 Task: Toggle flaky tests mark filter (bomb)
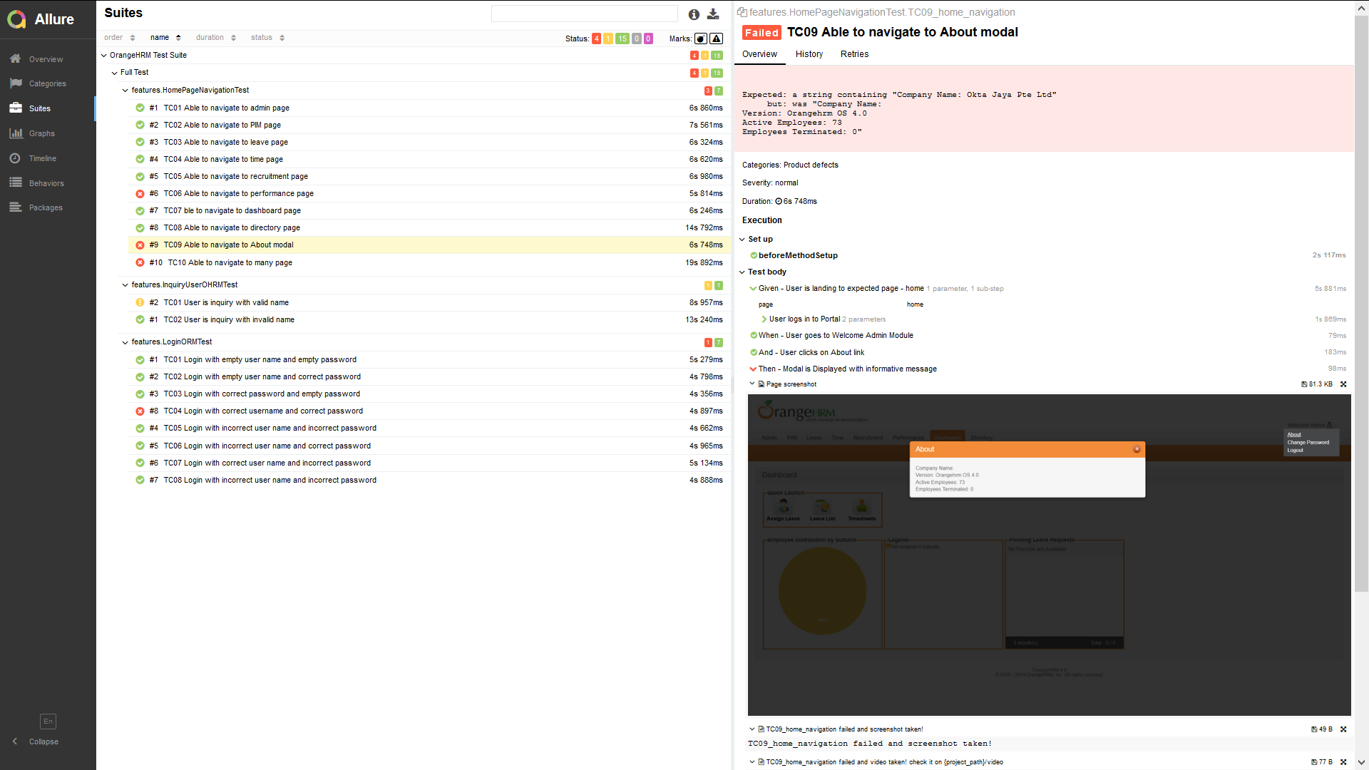coord(701,38)
